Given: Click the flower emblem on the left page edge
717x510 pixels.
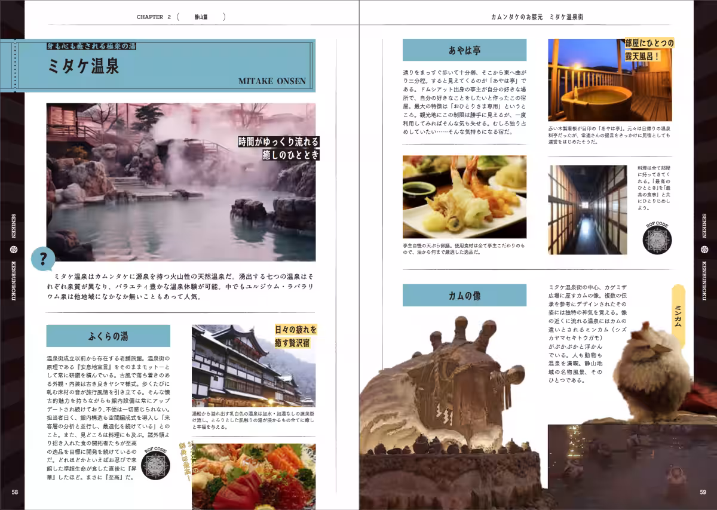Looking at the screenshot, I should [13, 250].
